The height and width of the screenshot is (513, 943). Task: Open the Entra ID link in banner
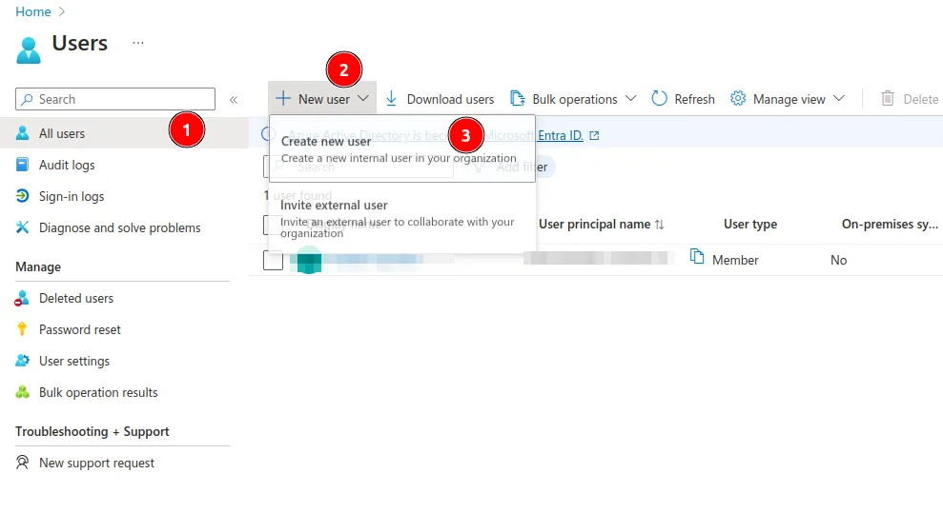[561, 135]
